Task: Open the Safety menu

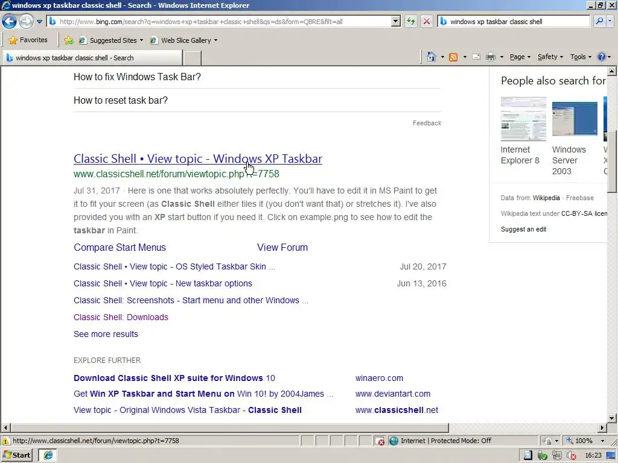Action: tap(550, 57)
